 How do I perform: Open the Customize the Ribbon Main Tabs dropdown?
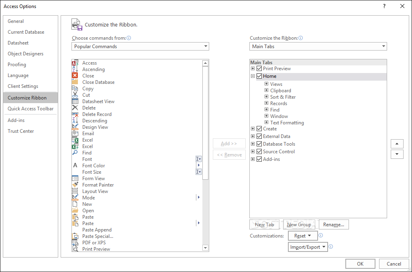pos(318,47)
